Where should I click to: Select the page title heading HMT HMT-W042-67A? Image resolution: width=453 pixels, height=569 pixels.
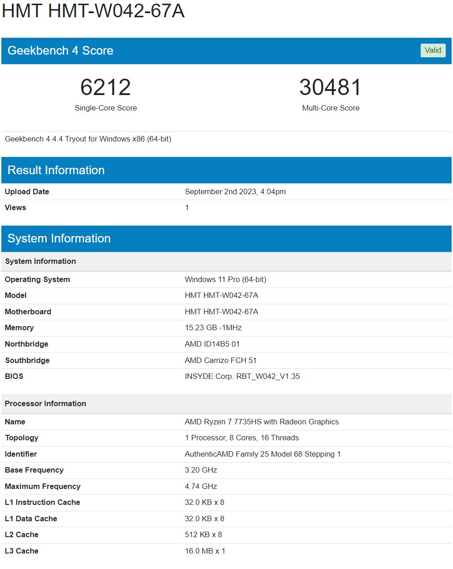point(93,10)
